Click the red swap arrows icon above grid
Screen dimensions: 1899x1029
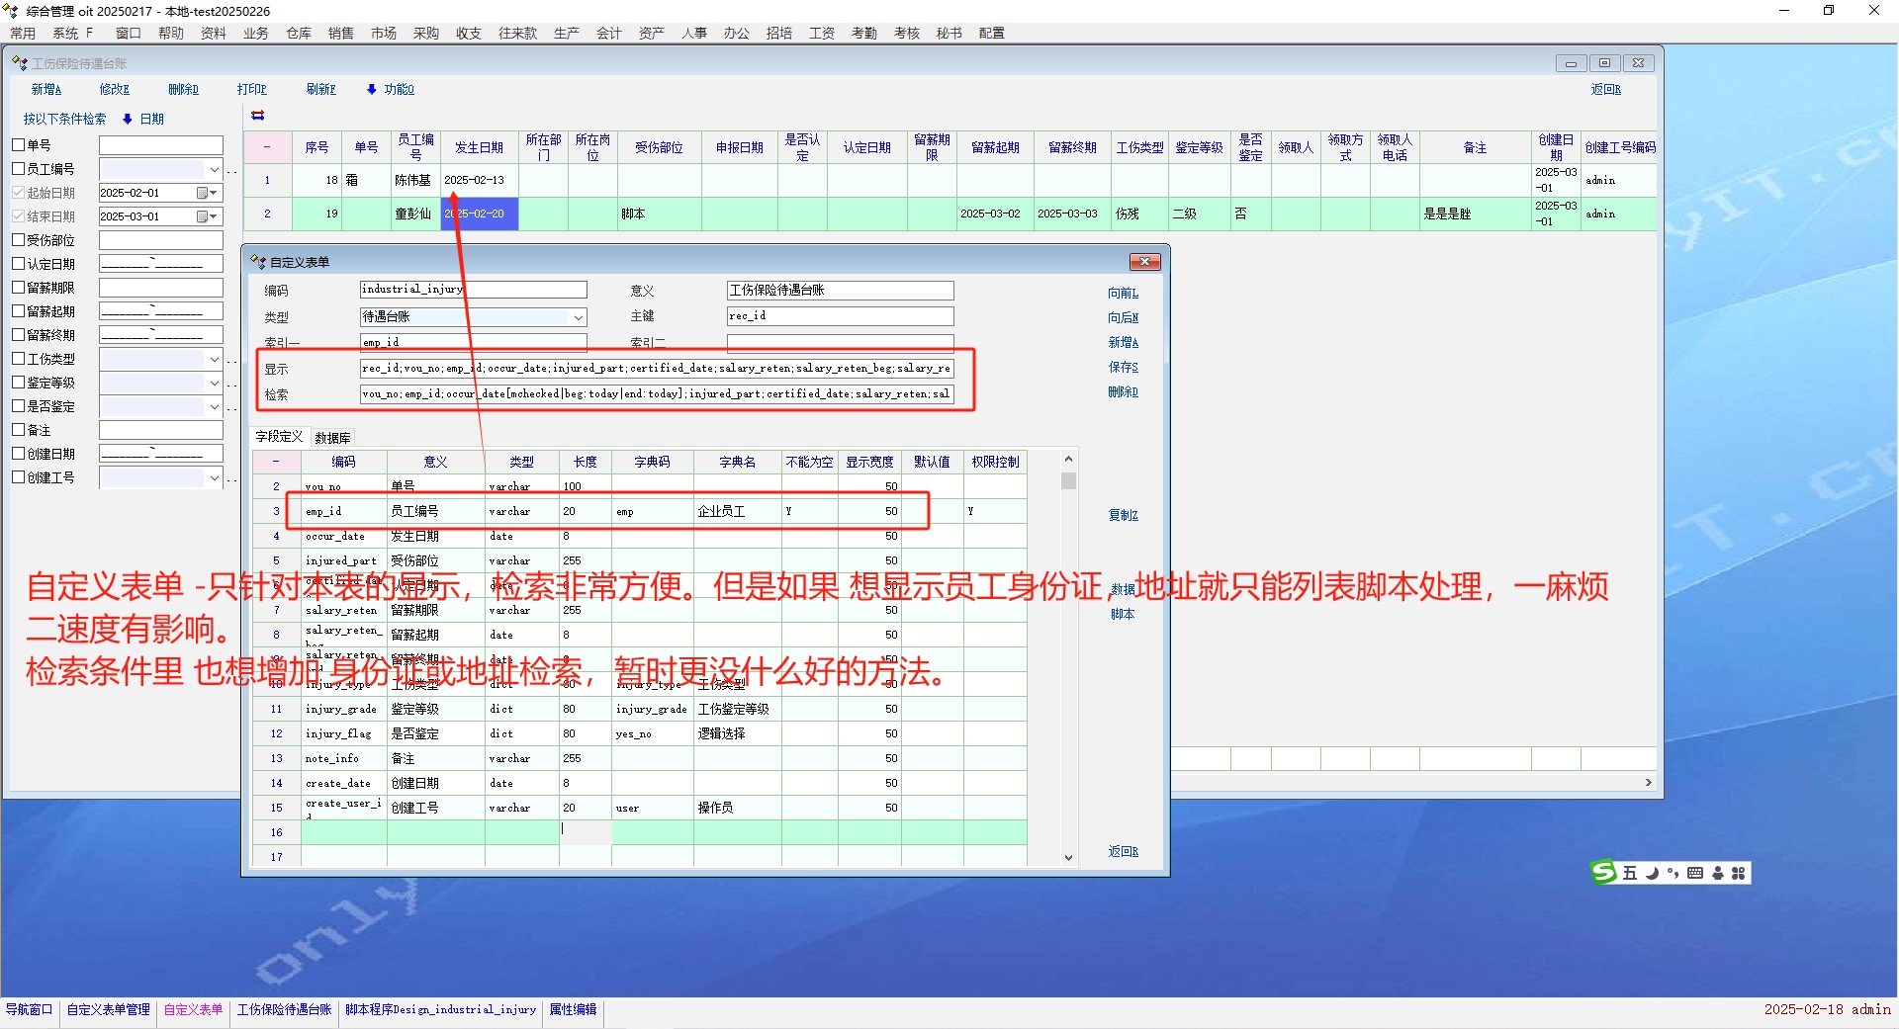(258, 116)
